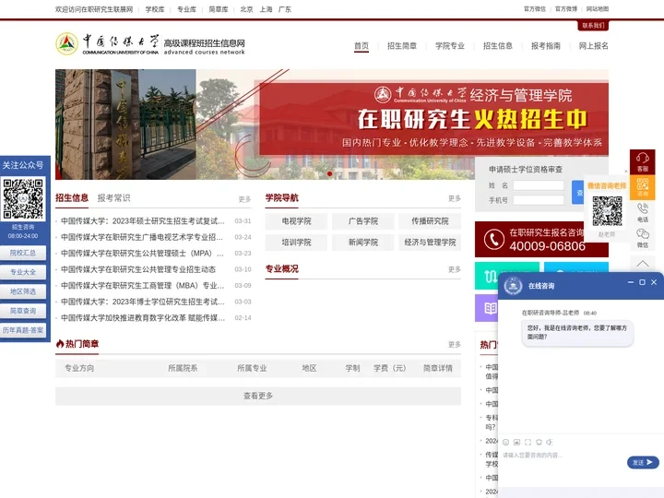This screenshot has width=664, height=498.
Task: Open the 简章库 top bar link
Action: pos(218,9)
